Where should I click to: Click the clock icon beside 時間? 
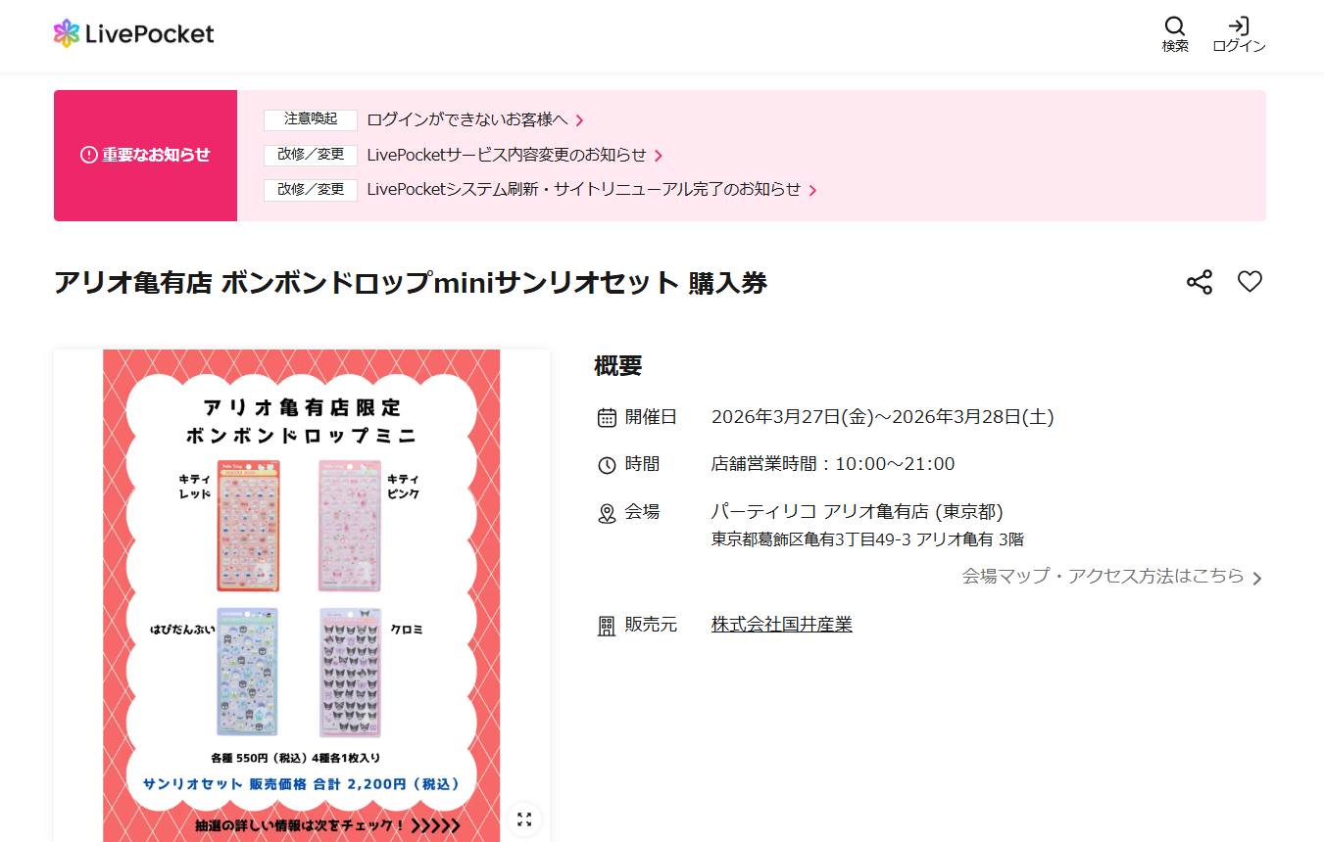607,464
